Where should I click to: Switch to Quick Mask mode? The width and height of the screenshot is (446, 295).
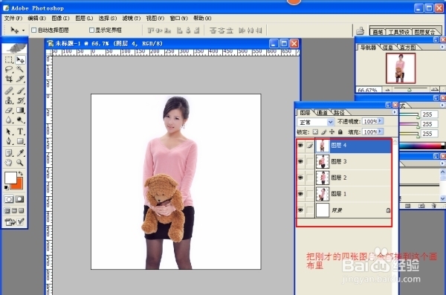pos(19,199)
